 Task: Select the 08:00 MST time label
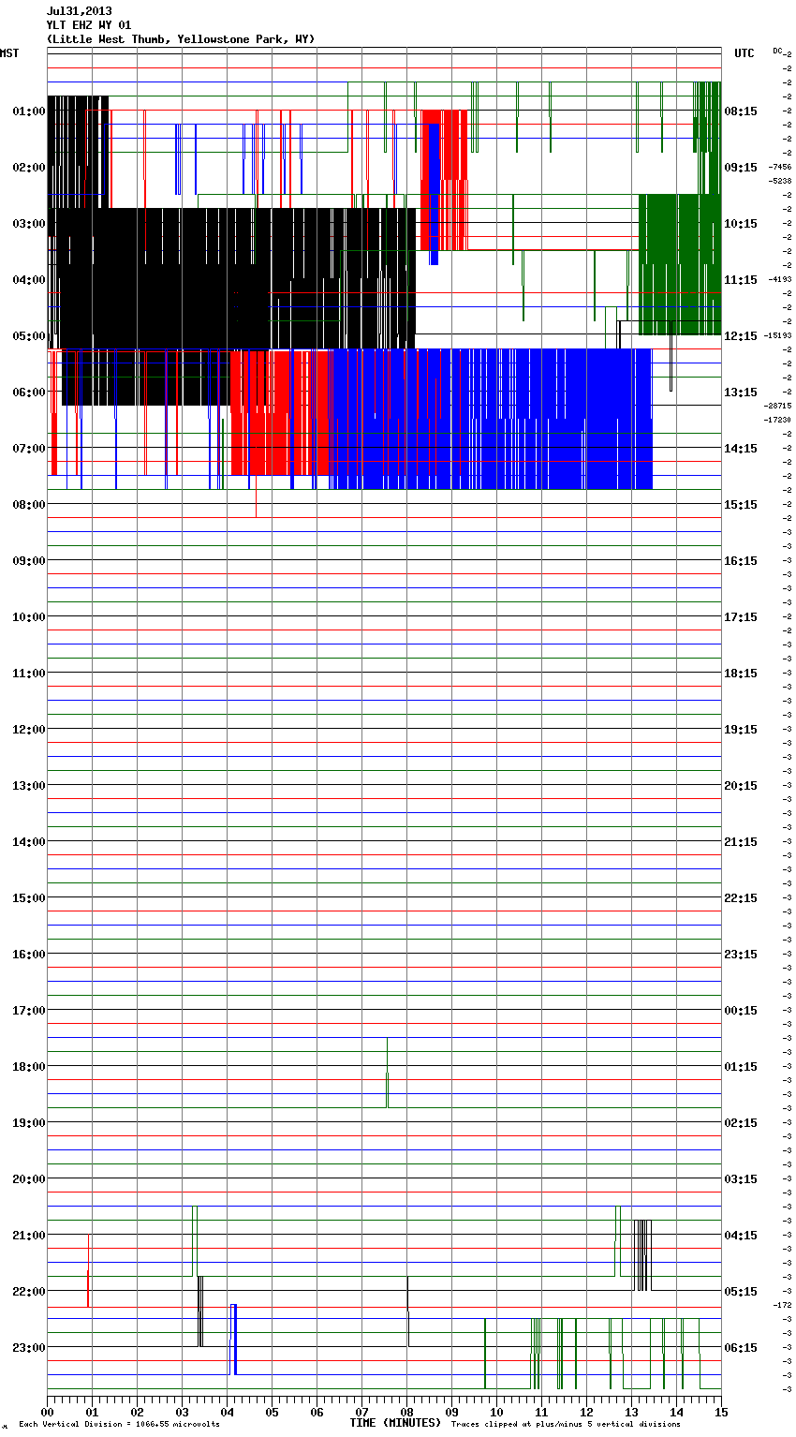[x=29, y=505]
